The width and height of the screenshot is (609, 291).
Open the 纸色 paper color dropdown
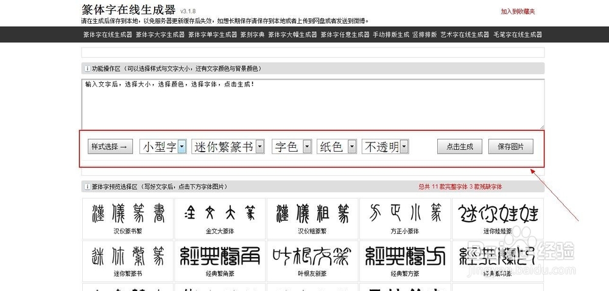click(337, 147)
